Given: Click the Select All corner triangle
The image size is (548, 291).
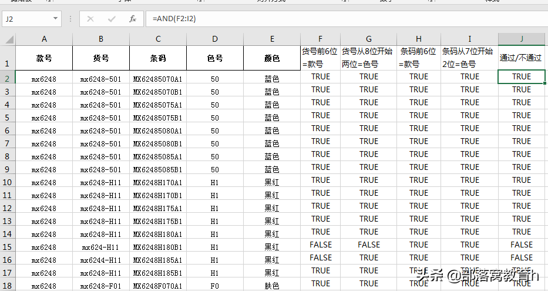Looking at the screenshot, I should pos(9,39).
